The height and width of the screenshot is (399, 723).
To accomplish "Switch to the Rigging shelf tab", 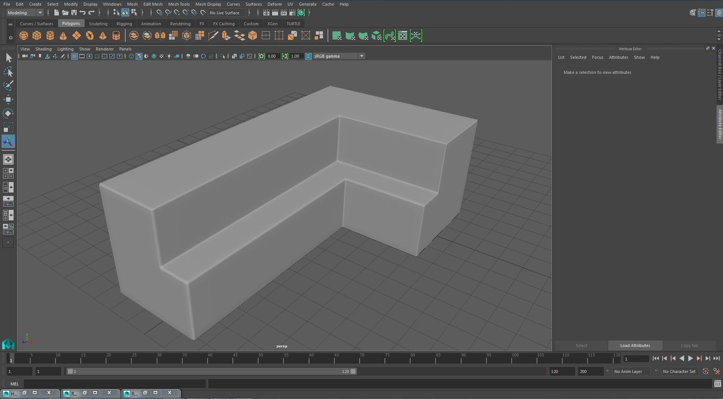I will coord(124,23).
